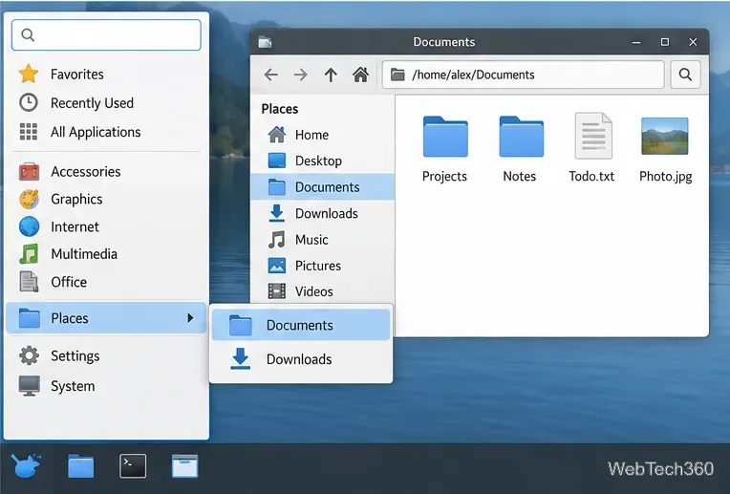This screenshot has width=730, height=494.
Task: Close the Documents window
Action: pyautogui.click(x=693, y=42)
